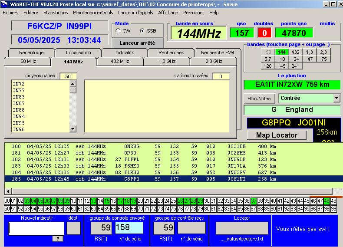Viewport: 343px width, 247px height.
Task: Switch to the Localisation tab
Action: pos(78,53)
